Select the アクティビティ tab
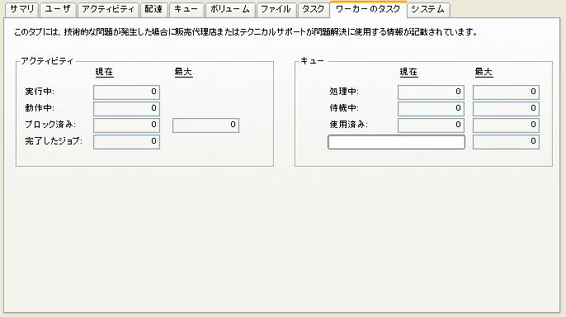566x317 pixels. tap(108, 9)
